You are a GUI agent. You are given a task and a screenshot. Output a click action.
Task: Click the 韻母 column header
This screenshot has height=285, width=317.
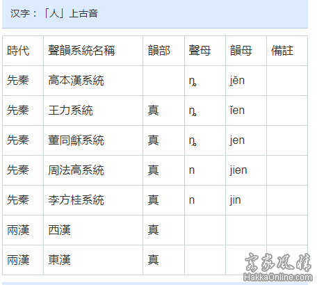click(x=241, y=51)
